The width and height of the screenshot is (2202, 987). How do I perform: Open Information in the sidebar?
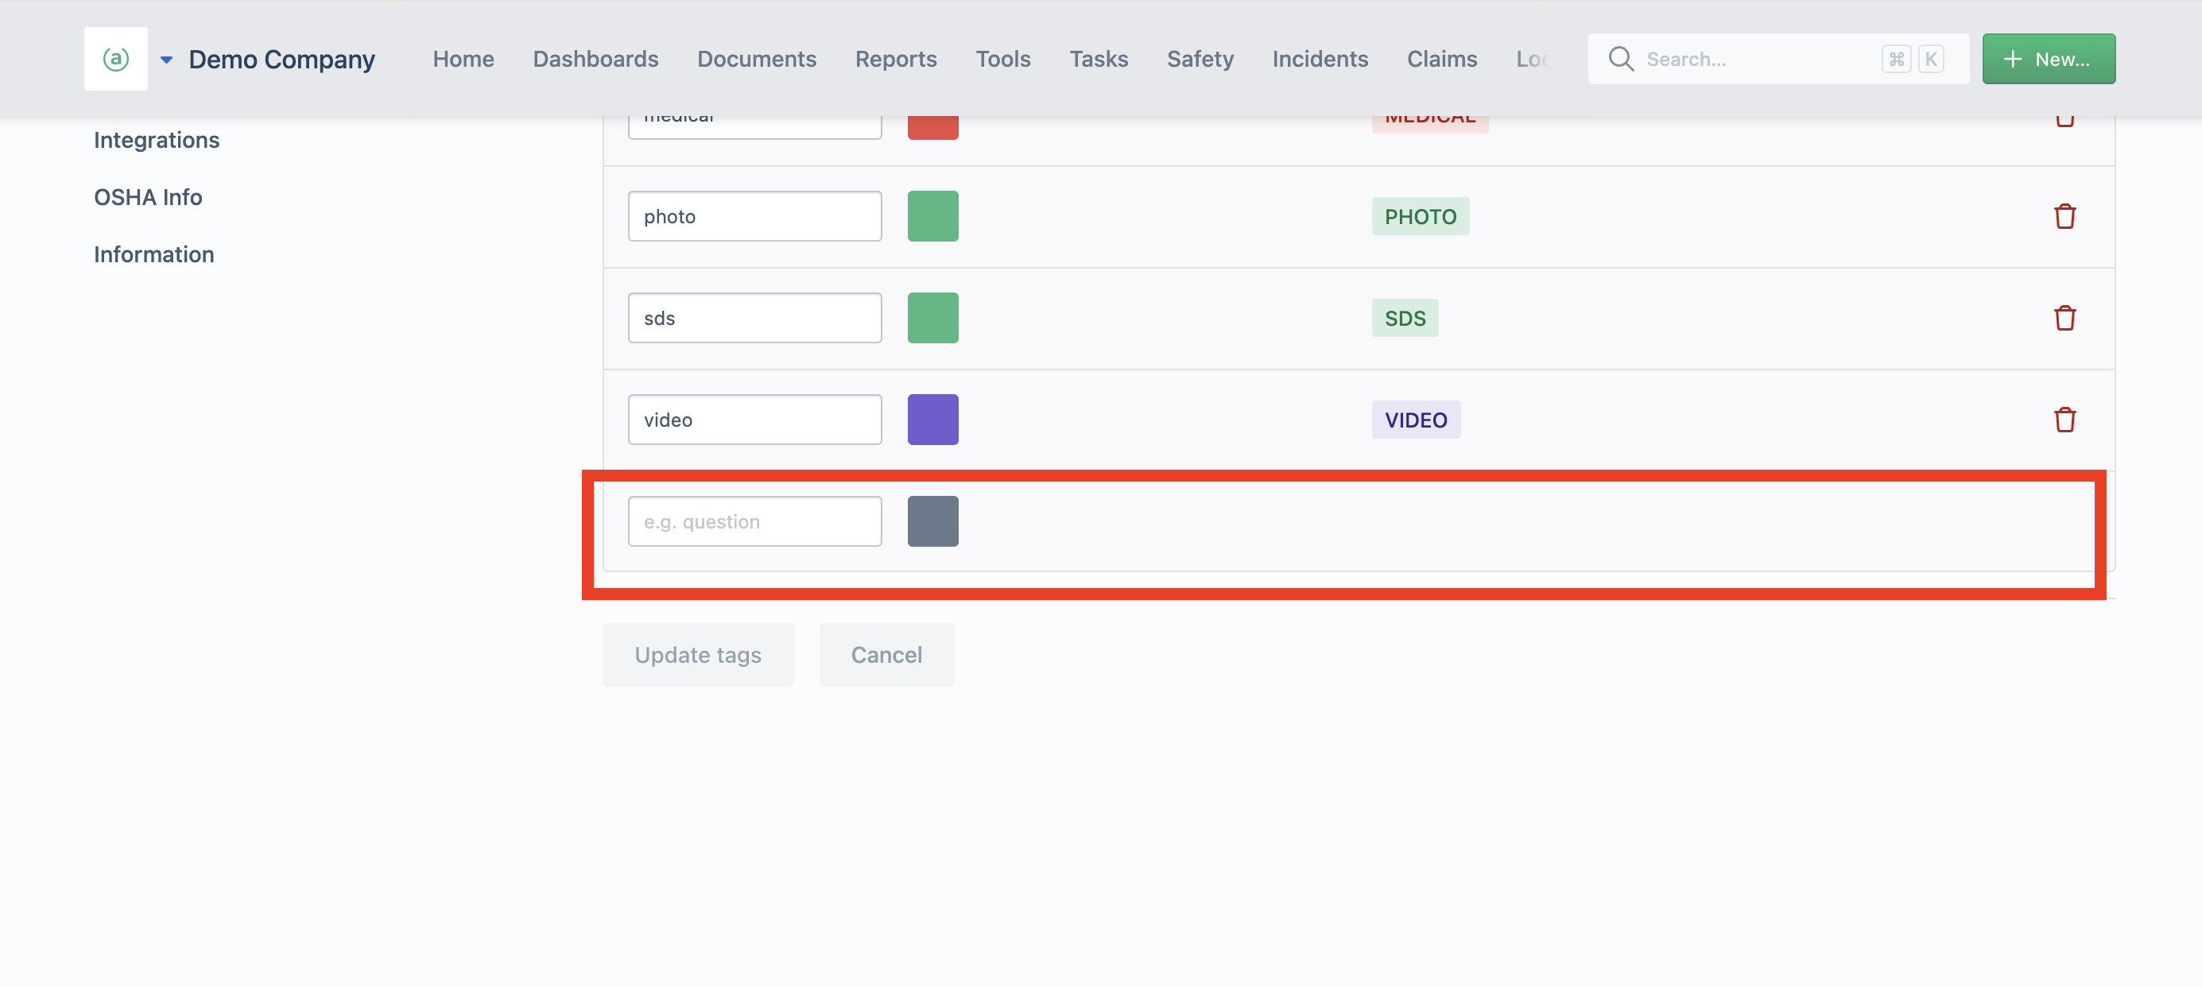tap(154, 254)
